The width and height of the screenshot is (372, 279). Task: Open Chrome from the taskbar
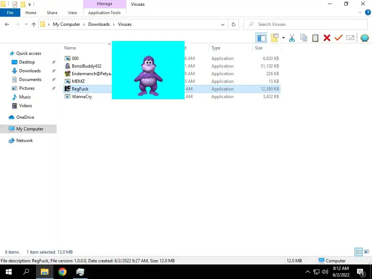(62, 272)
